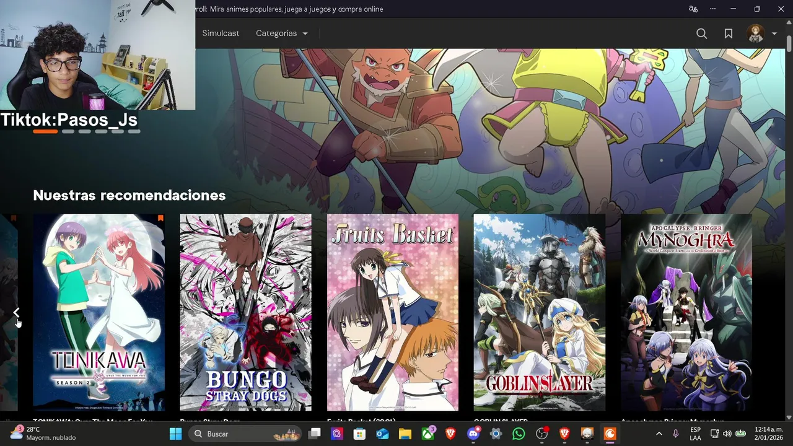793x446 pixels.
Task: Click the taskbar Buscar search box
Action: click(245, 434)
